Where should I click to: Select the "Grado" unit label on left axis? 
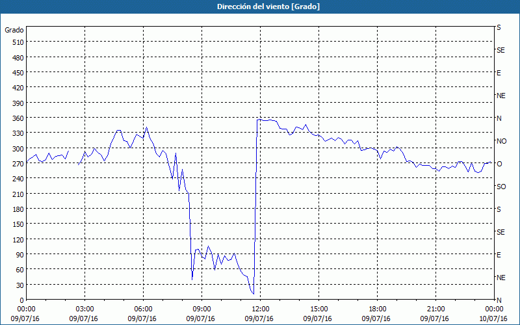tap(14, 30)
